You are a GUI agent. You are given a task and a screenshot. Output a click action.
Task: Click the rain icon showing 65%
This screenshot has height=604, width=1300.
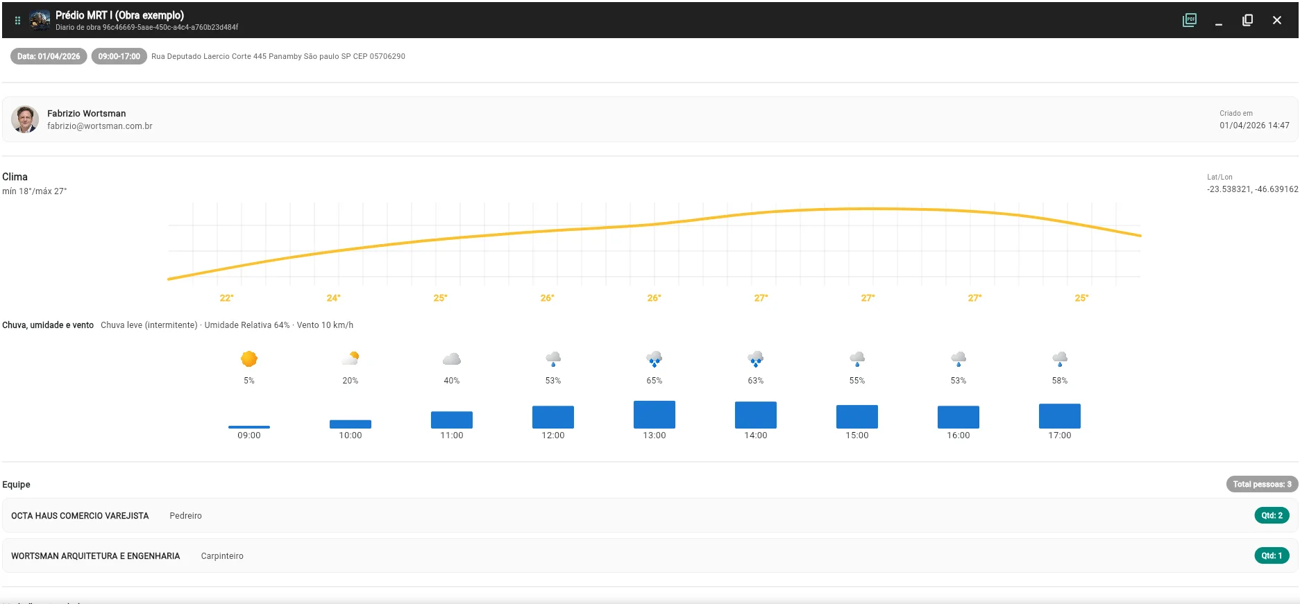(x=655, y=359)
